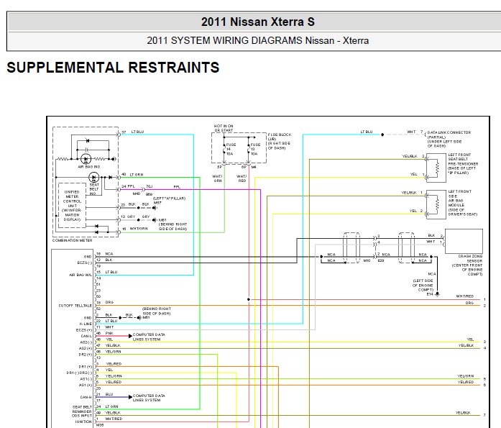Click the air bag indicator lamp symbol
This screenshot has height=428, width=501.
pos(86,159)
